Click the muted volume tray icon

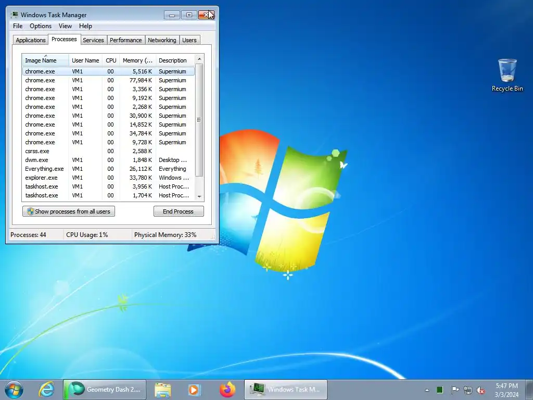pyautogui.click(x=480, y=390)
